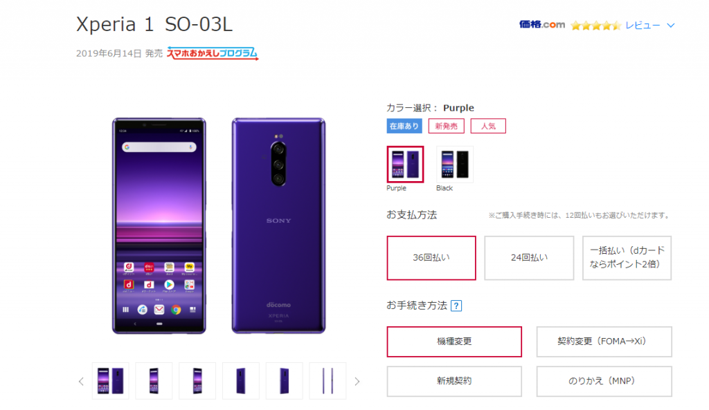Choose 一括払い lump-sum payment option
The height and width of the screenshot is (410, 709).
coord(627,258)
